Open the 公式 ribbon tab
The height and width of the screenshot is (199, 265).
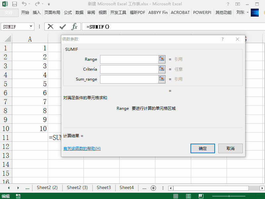(x=68, y=13)
